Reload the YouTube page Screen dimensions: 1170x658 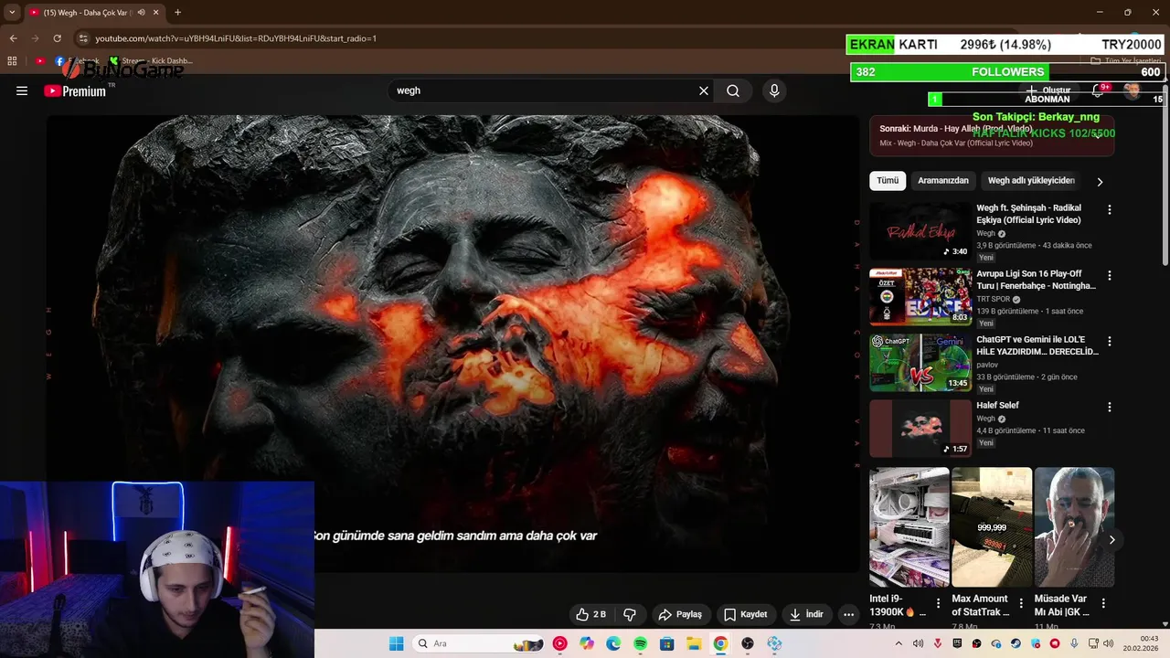(x=57, y=38)
